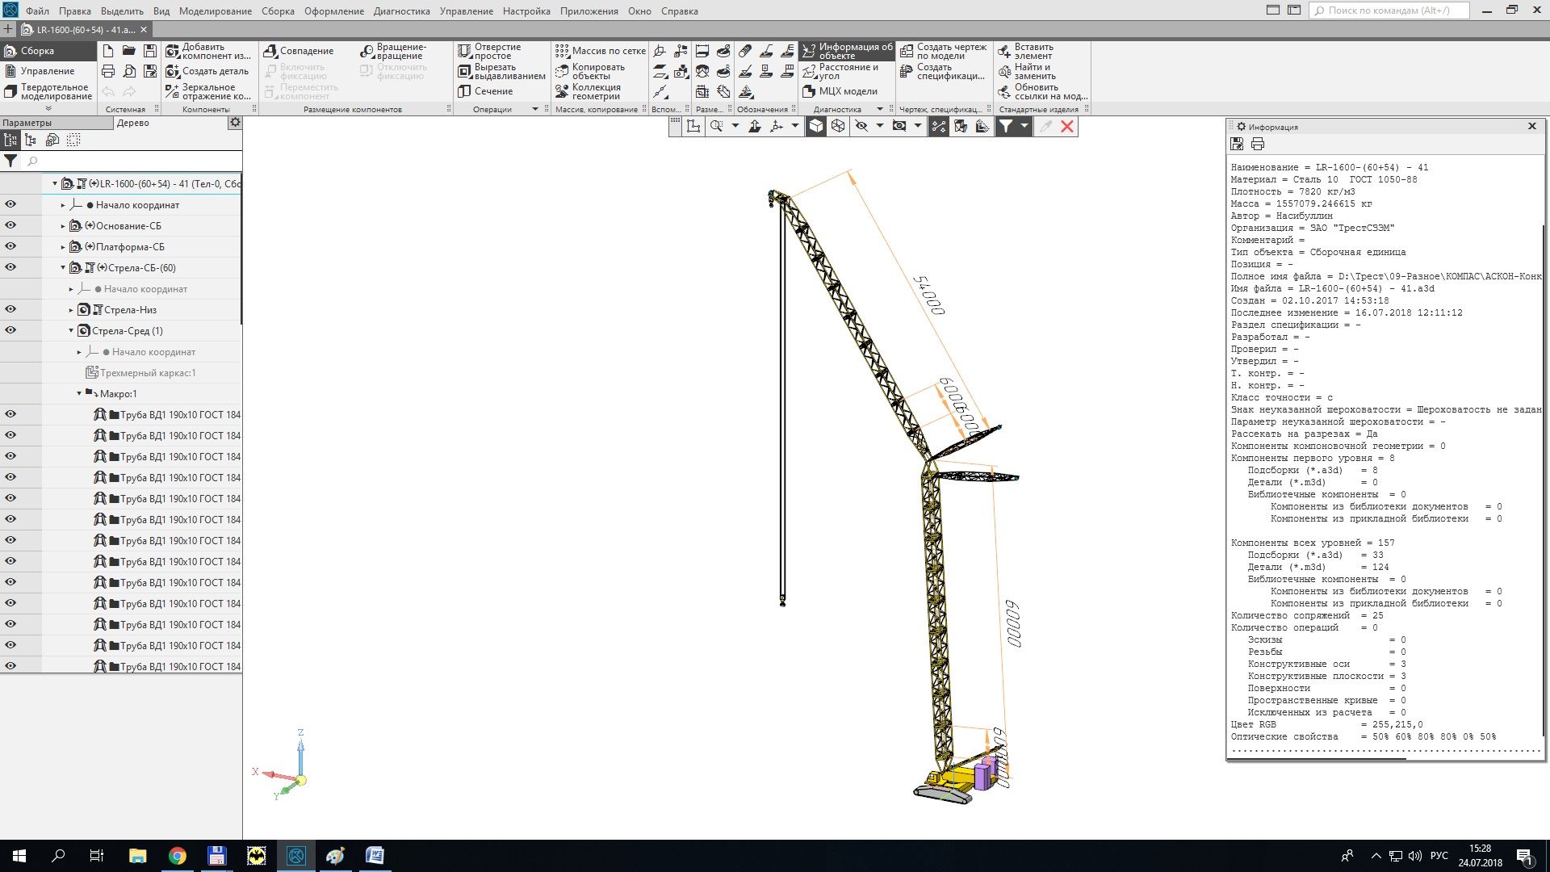The height and width of the screenshot is (872, 1550).
Task: Open Chrome from the Windows taskbar
Action: [x=177, y=856]
